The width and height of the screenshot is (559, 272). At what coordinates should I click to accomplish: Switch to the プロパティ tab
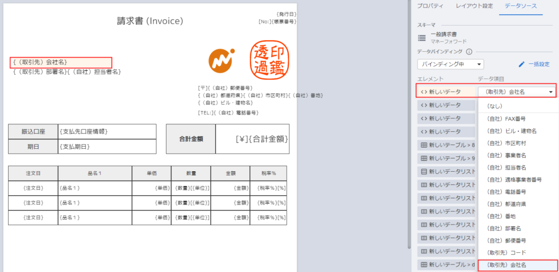pos(430,6)
